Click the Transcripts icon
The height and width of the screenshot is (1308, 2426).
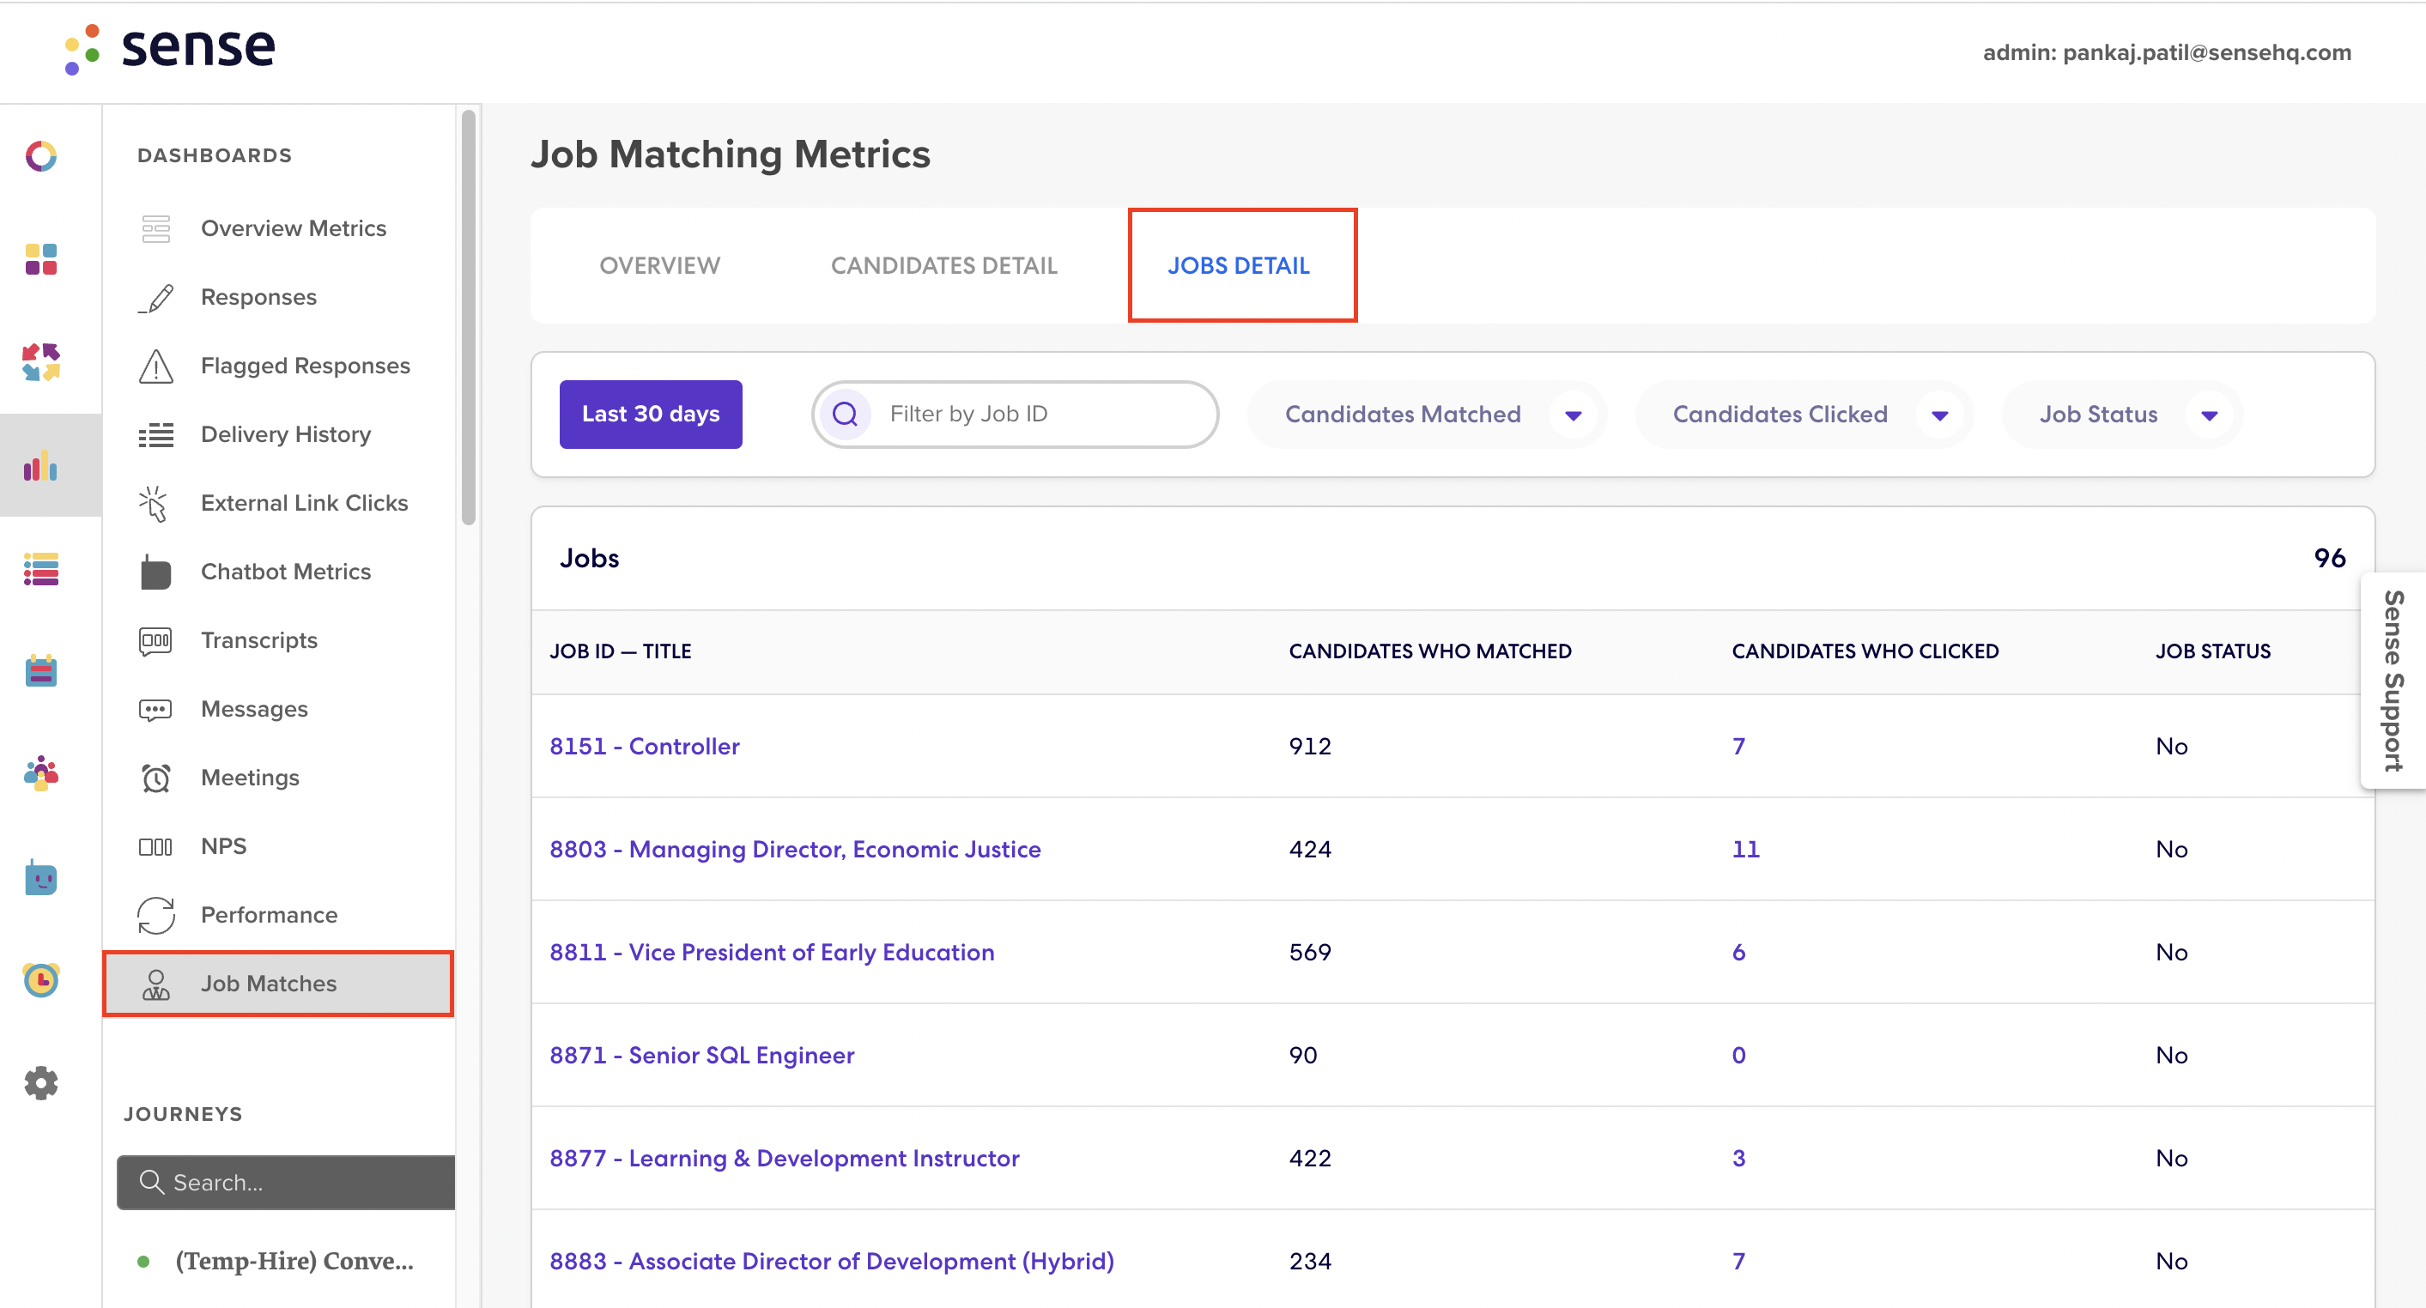coord(155,640)
